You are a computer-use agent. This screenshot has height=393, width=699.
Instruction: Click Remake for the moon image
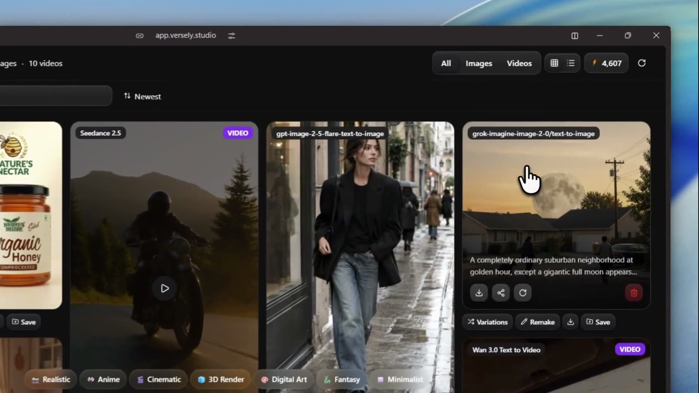(x=538, y=322)
